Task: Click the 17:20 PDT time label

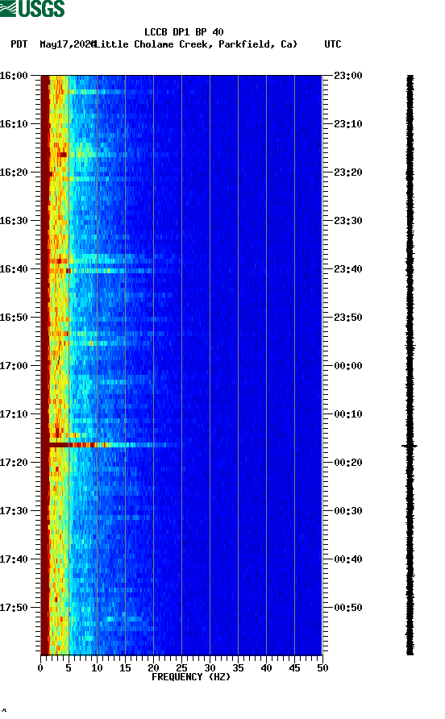Action: [x=14, y=463]
